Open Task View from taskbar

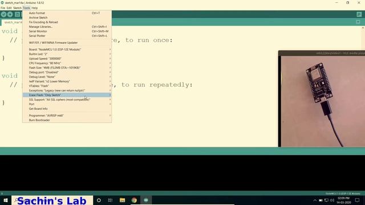(x=110, y=200)
